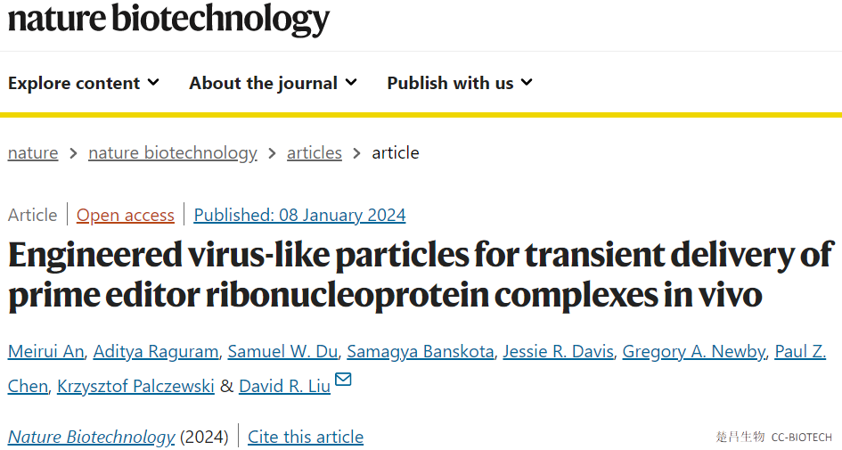This screenshot has height=450, width=842.
Task: Expand the Explore content dropdown
Action: click(x=84, y=83)
